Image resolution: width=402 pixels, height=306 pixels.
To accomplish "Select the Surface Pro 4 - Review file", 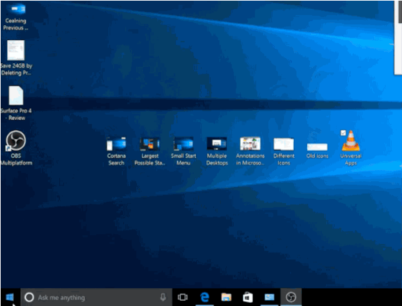I will [x=16, y=103].
